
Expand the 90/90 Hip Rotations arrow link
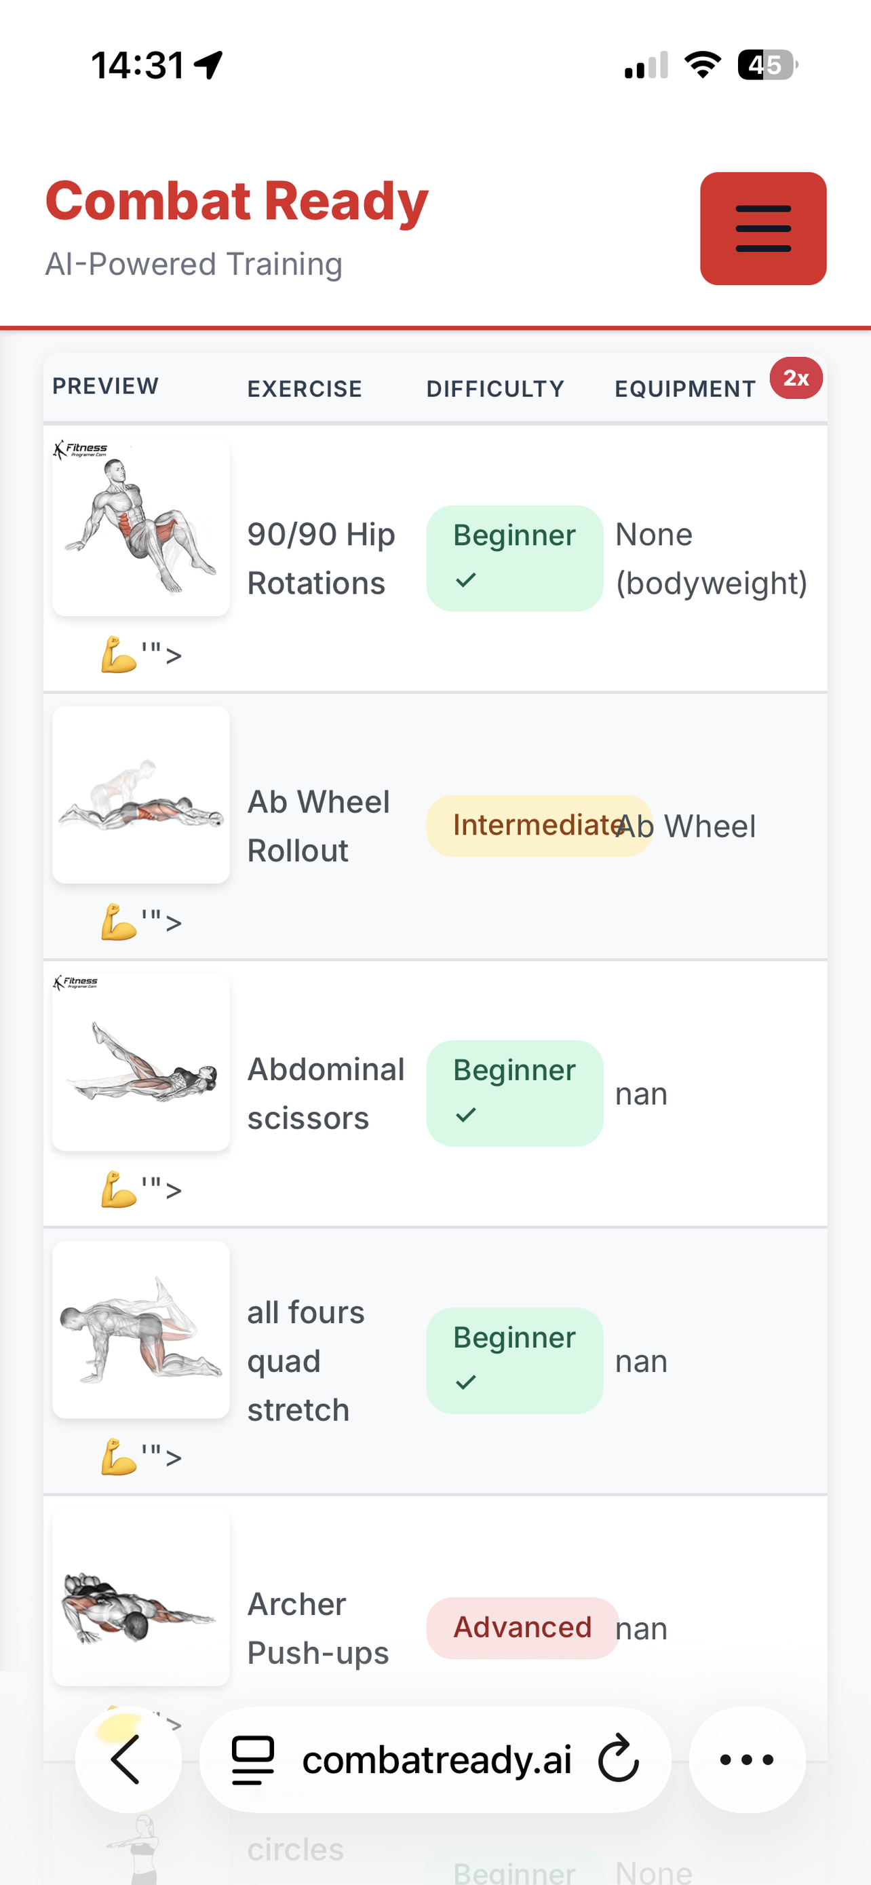tap(174, 655)
